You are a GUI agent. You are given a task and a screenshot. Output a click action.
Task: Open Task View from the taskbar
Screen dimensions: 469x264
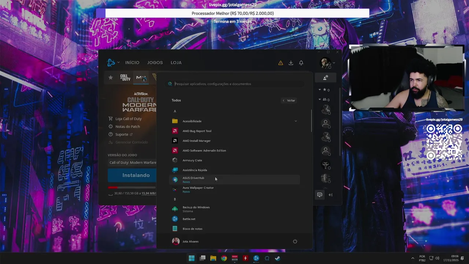[202, 258]
